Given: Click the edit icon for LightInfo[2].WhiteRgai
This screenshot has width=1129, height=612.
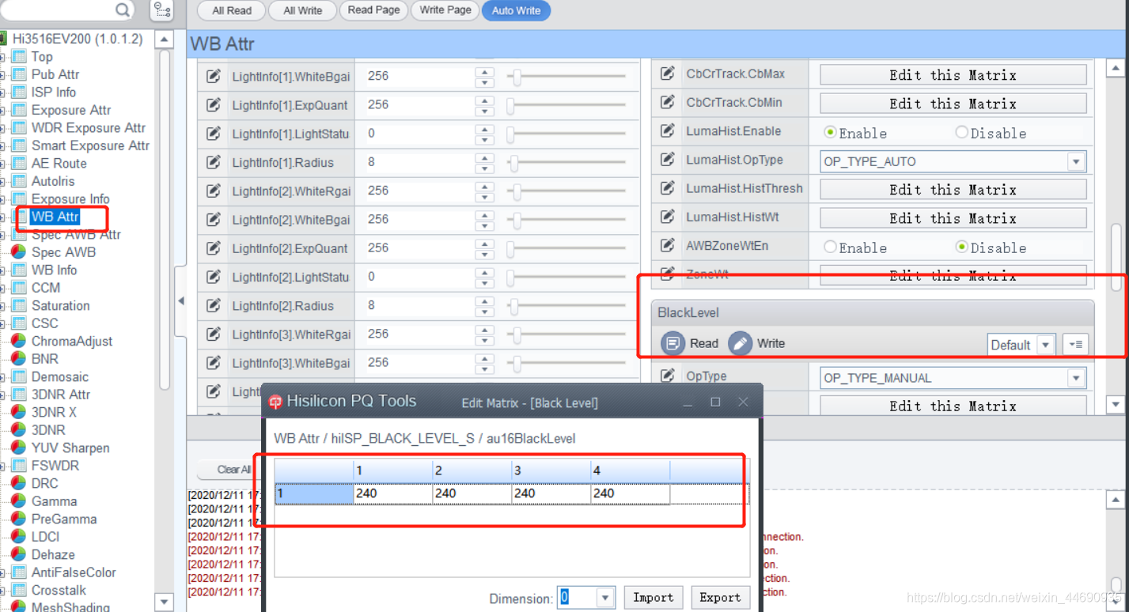Looking at the screenshot, I should (213, 191).
